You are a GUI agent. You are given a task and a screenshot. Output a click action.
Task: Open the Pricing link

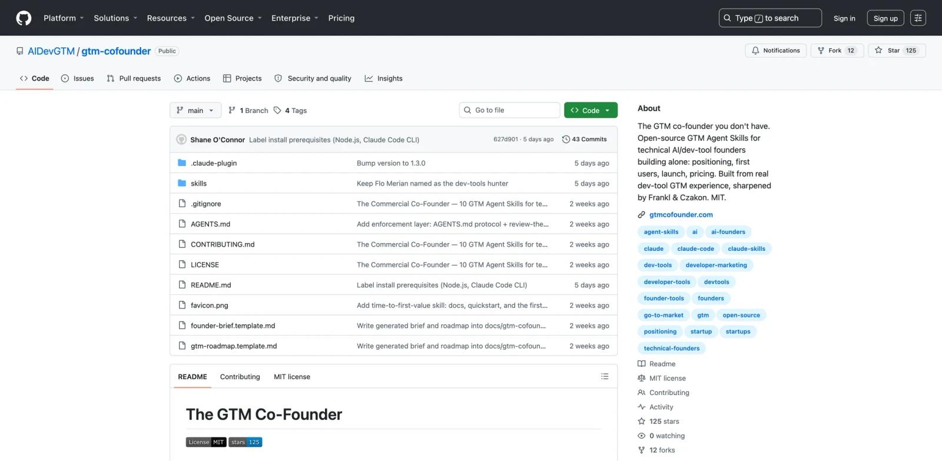[x=341, y=18]
